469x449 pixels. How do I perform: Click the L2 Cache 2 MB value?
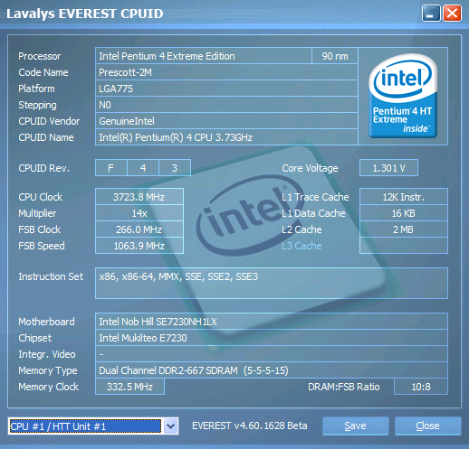click(x=404, y=229)
